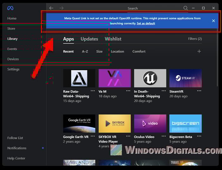Click the search magnifier icon
The height and width of the screenshot is (170, 222).
point(186,8)
